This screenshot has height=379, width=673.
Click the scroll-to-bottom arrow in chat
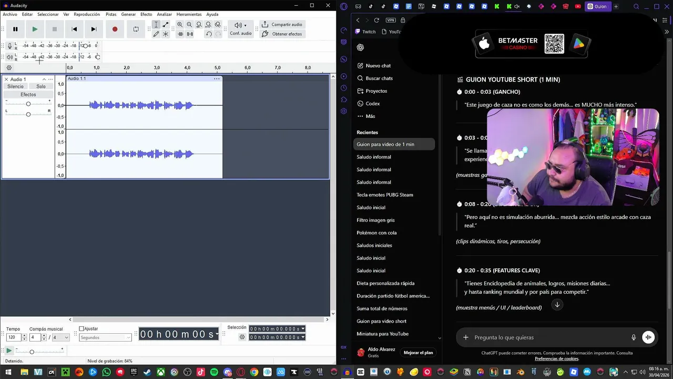(x=557, y=305)
